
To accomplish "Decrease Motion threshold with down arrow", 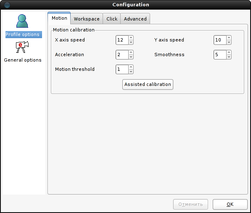I will pyautogui.click(x=131, y=72).
